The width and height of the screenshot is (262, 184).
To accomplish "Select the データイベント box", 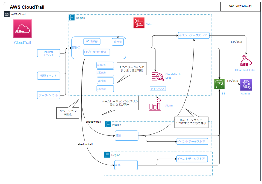I will tap(49, 95).
